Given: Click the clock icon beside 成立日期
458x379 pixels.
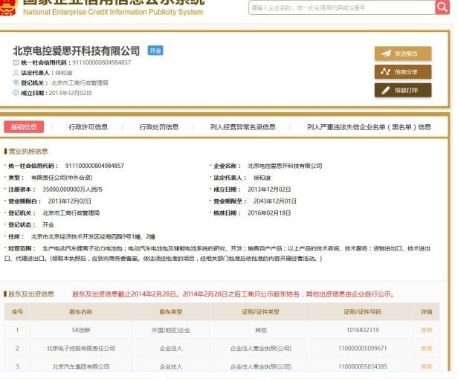Looking at the screenshot, I should (x=16, y=93).
